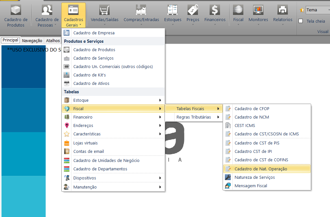330x217 pixels.
Task: Click the Preços price tag icon
Action: tap(193, 10)
